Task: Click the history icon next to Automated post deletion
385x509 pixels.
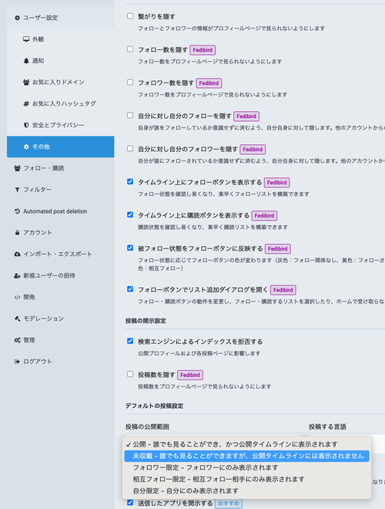Action: click(17, 211)
